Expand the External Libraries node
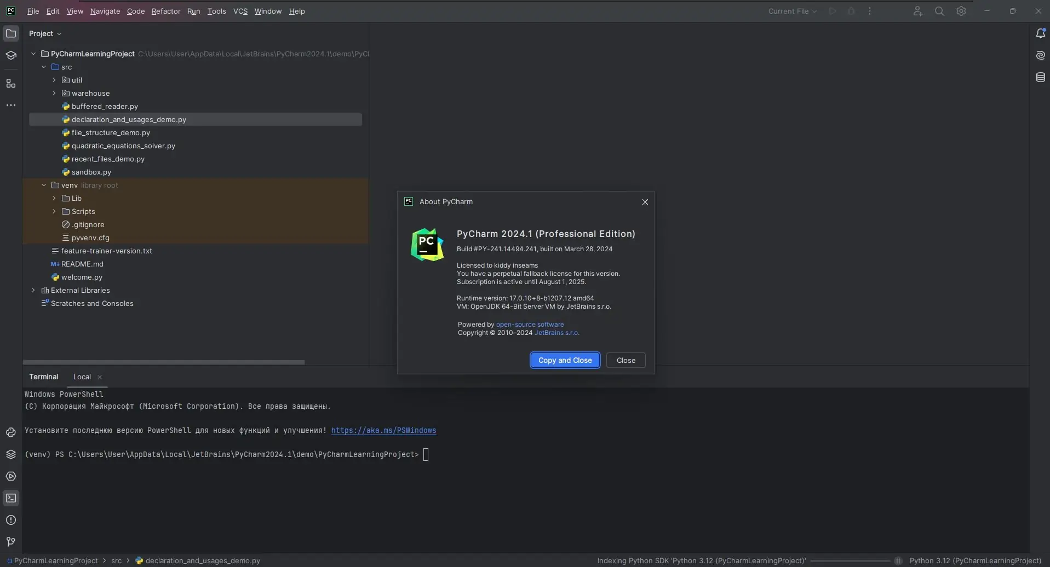The height and width of the screenshot is (567, 1050). pos(33,290)
